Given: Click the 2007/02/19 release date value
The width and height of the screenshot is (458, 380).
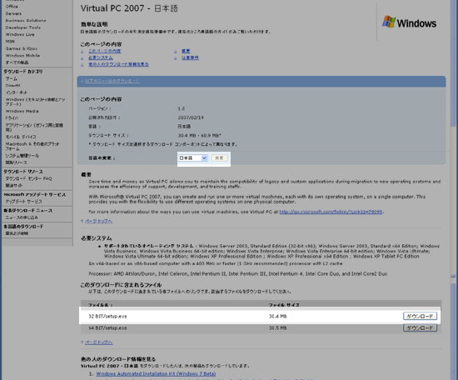Looking at the screenshot, I should tap(191, 117).
